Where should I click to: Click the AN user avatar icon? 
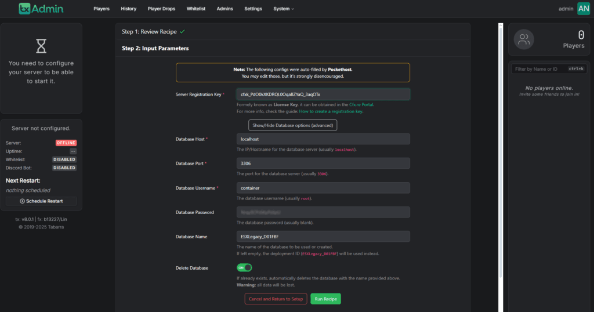coord(583,9)
